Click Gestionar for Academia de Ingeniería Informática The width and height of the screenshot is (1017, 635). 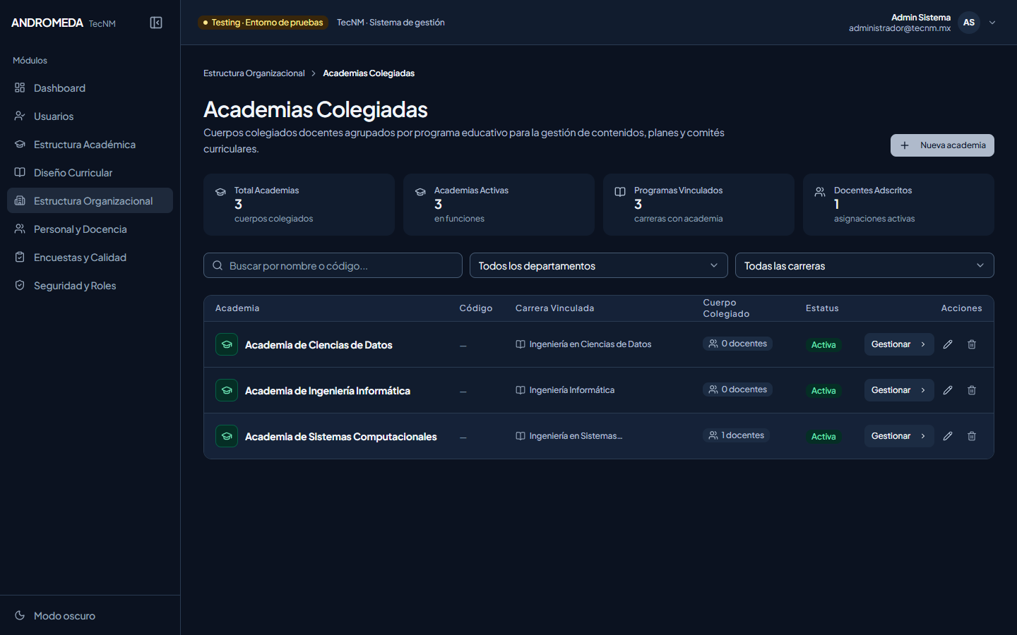tap(899, 390)
